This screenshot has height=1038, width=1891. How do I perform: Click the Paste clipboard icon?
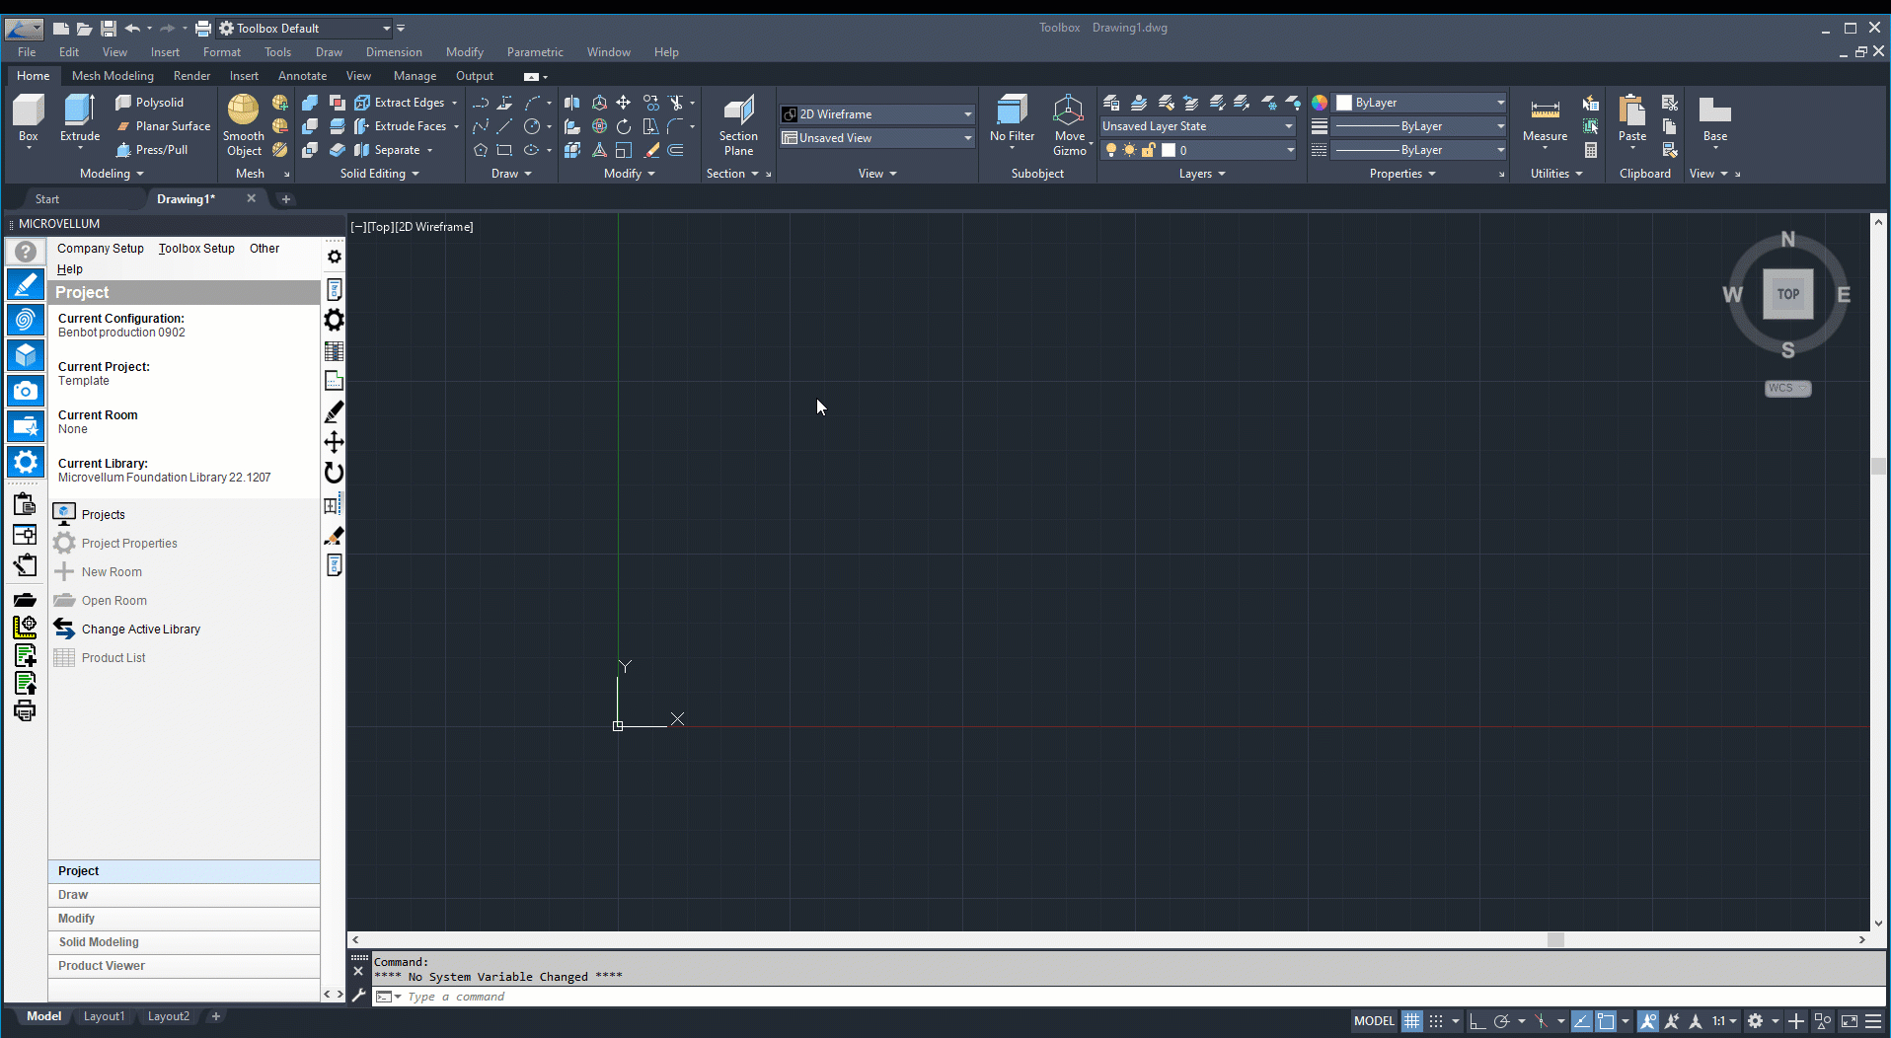pyautogui.click(x=1631, y=111)
